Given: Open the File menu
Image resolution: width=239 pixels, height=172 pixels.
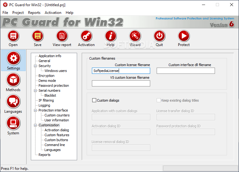Looking at the screenshot, I should pyautogui.click(x=5, y=13).
